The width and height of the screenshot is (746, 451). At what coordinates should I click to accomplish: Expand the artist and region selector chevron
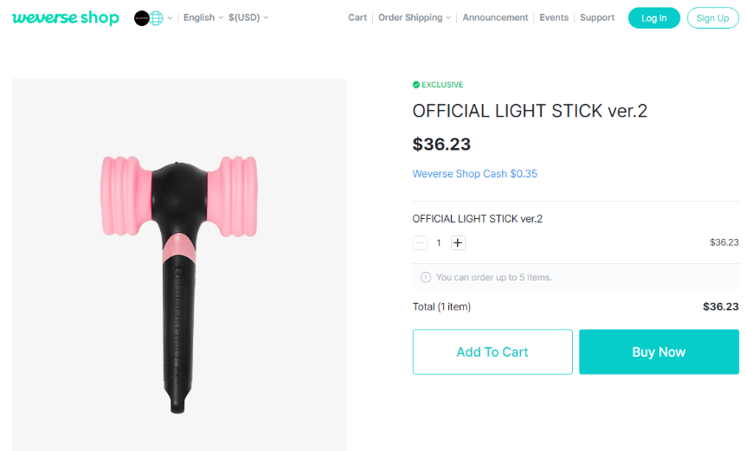(170, 18)
